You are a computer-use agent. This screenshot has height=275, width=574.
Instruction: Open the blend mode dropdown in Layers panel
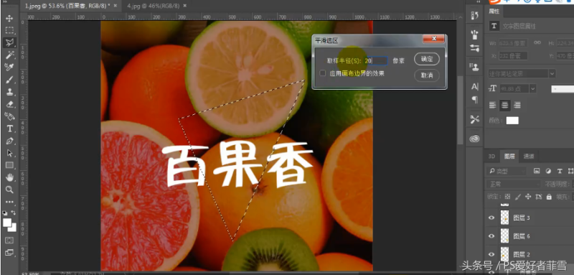[513, 184]
